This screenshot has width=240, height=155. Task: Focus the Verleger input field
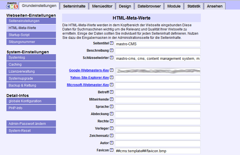tap(158, 129)
